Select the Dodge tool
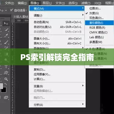Screen dimensions: 114x114 pyautogui.click(x=6, y=60)
